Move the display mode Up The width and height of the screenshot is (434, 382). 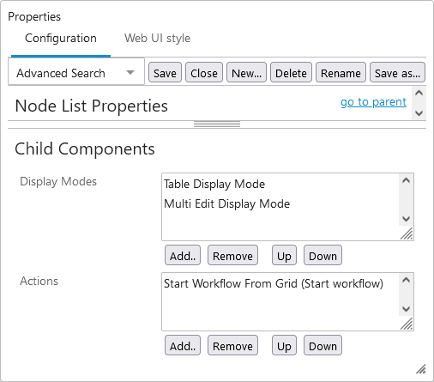[x=284, y=255]
